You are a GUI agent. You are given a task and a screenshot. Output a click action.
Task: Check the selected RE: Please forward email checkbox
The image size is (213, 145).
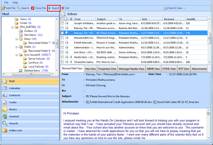click(x=62, y=33)
